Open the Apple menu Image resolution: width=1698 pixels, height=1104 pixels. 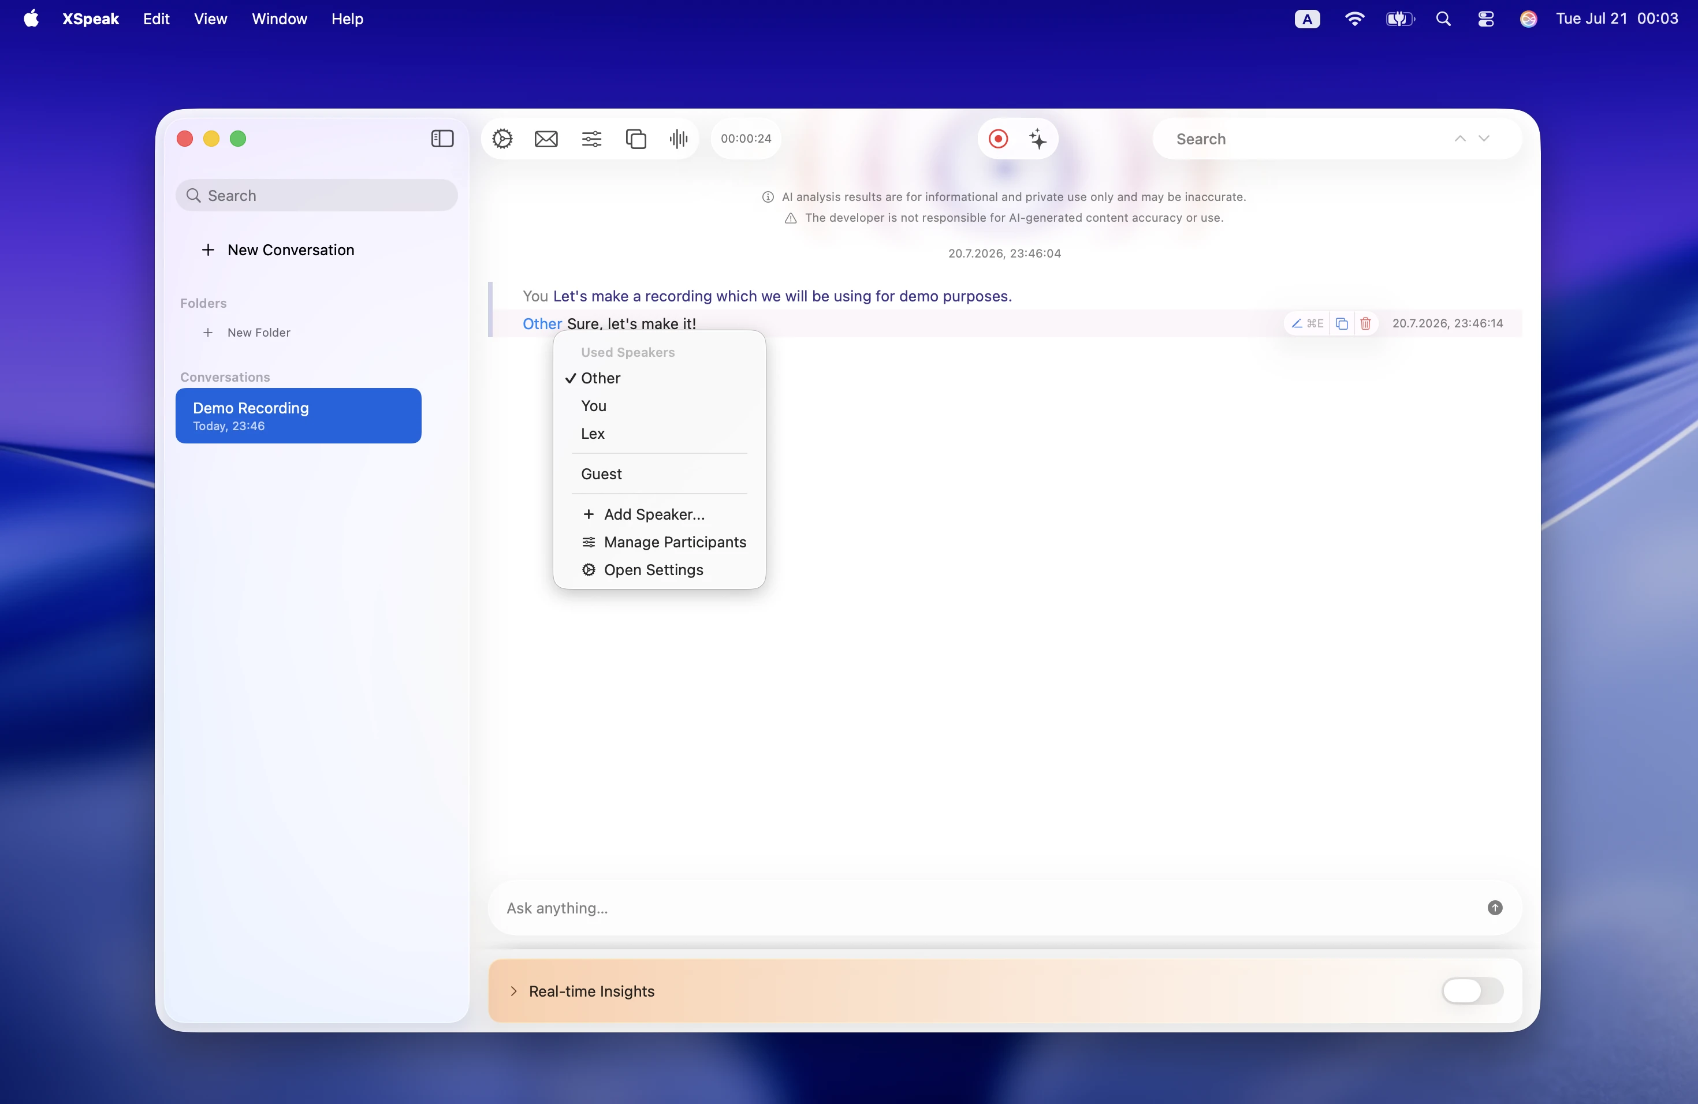tap(31, 18)
